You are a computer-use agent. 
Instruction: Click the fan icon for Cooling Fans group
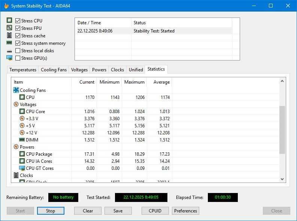pos(16,90)
